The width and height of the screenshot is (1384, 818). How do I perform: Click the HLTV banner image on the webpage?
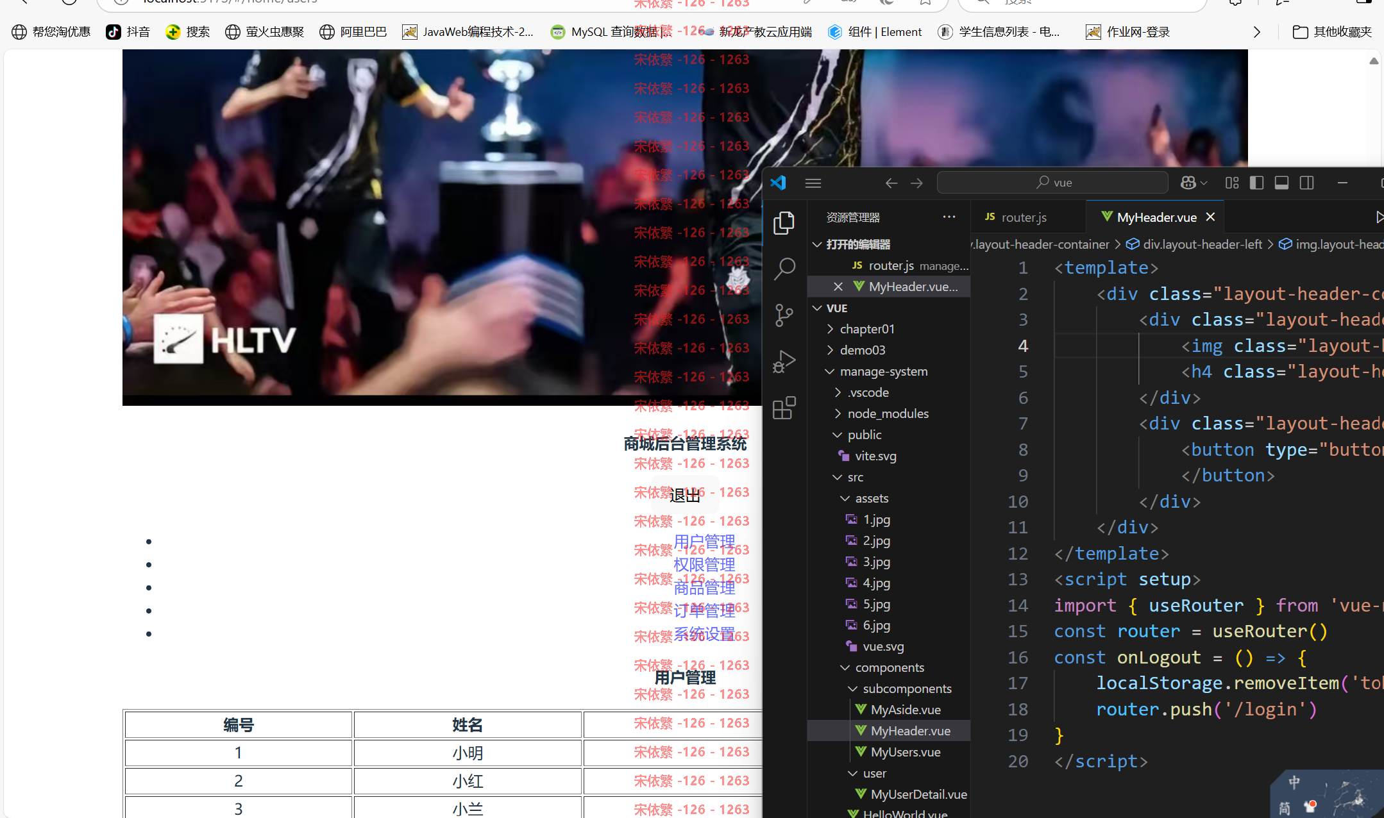pos(442,227)
